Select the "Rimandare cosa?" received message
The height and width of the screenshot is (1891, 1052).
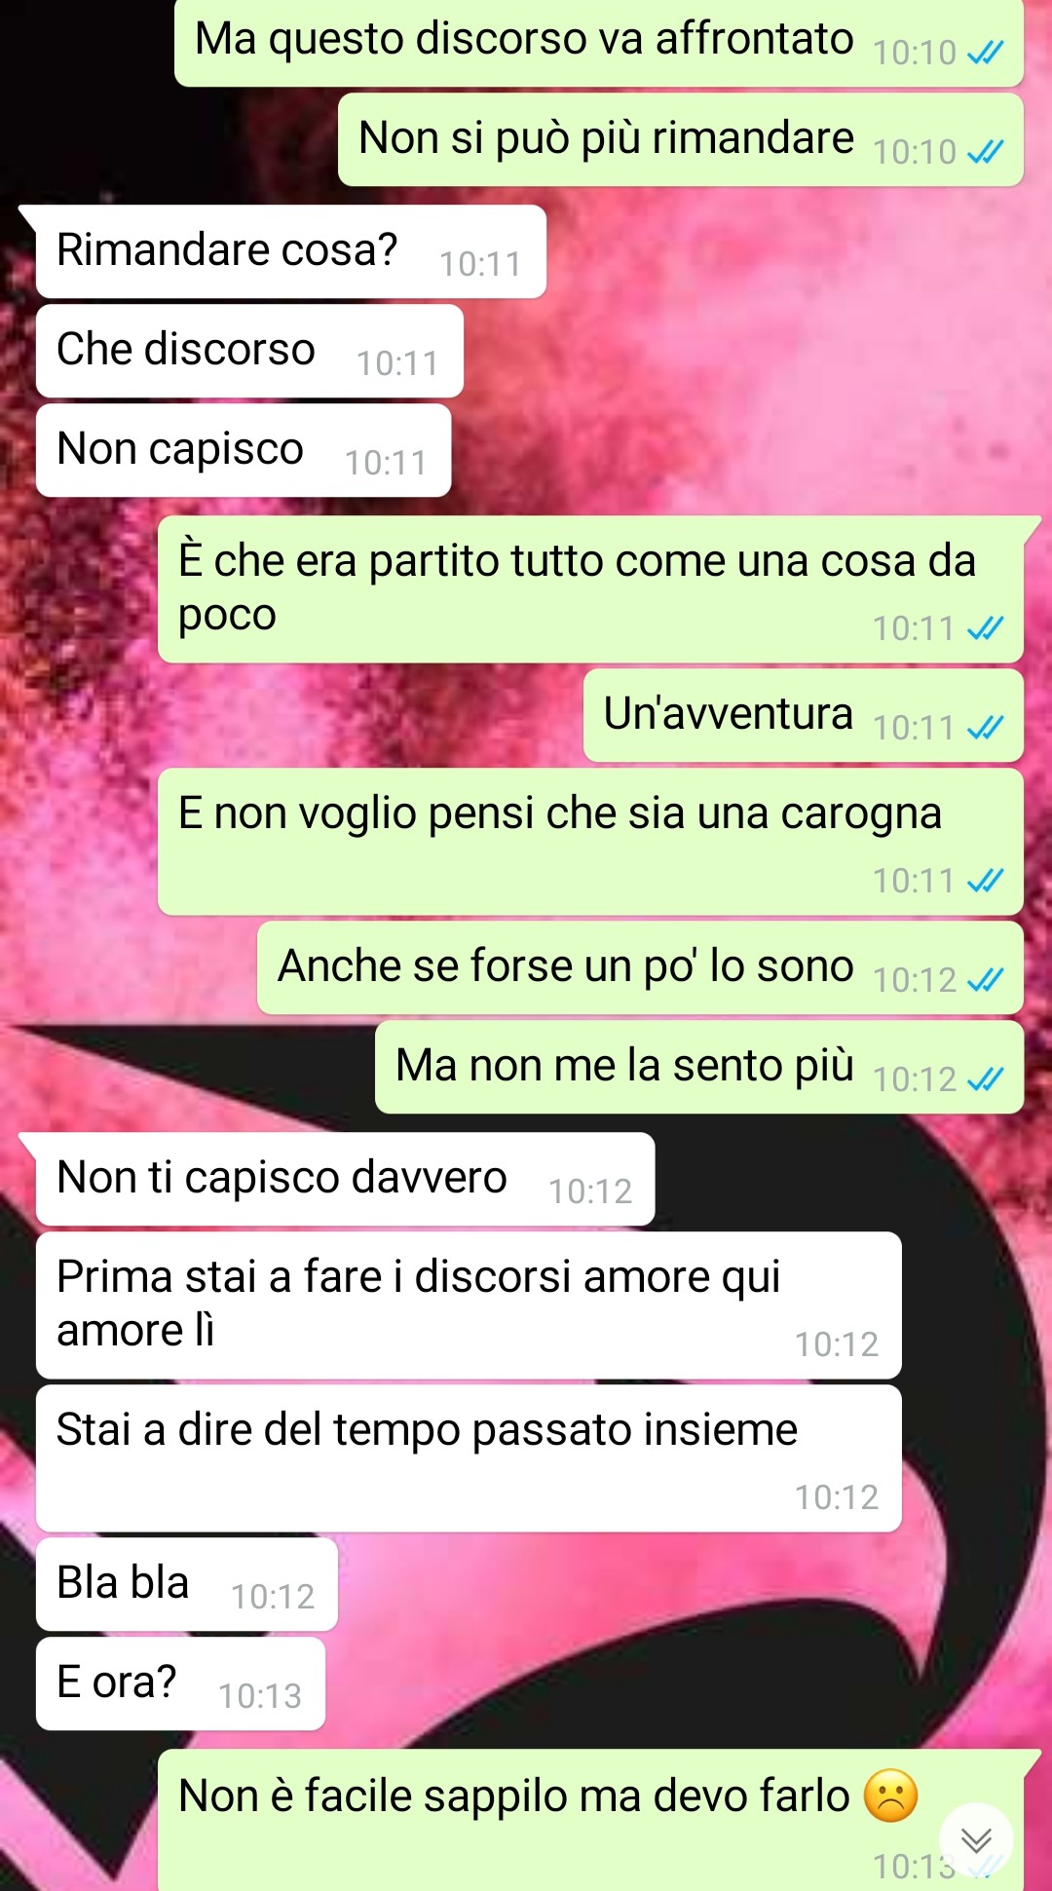(290, 251)
